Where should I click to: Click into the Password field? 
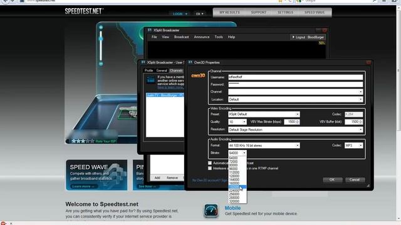pos(295,84)
